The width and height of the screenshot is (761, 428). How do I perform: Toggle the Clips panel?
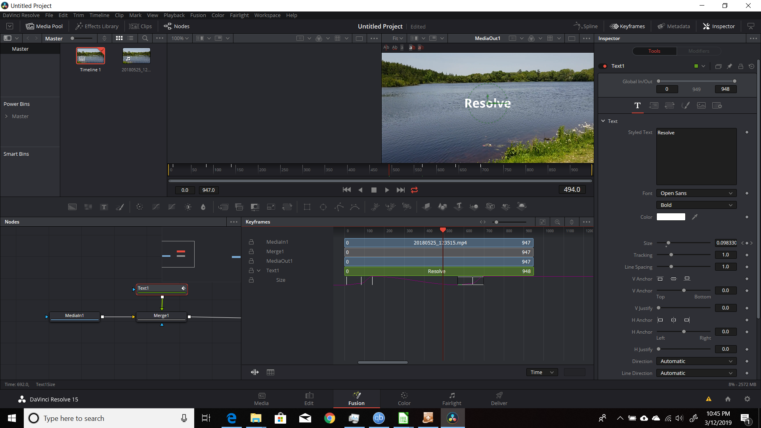click(x=141, y=26)
